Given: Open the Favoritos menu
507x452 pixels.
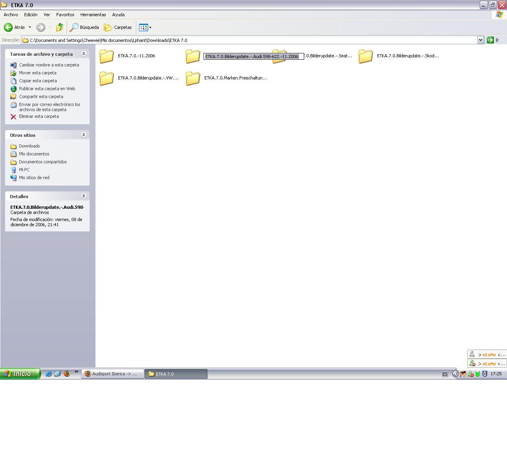Looking at the screenshot, I should click(x=65, y=15).
